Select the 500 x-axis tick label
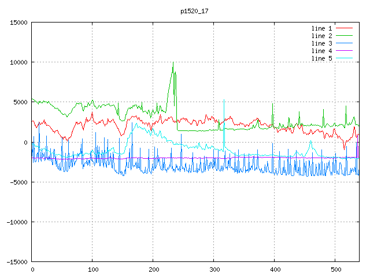 click(x=335, y=269)
